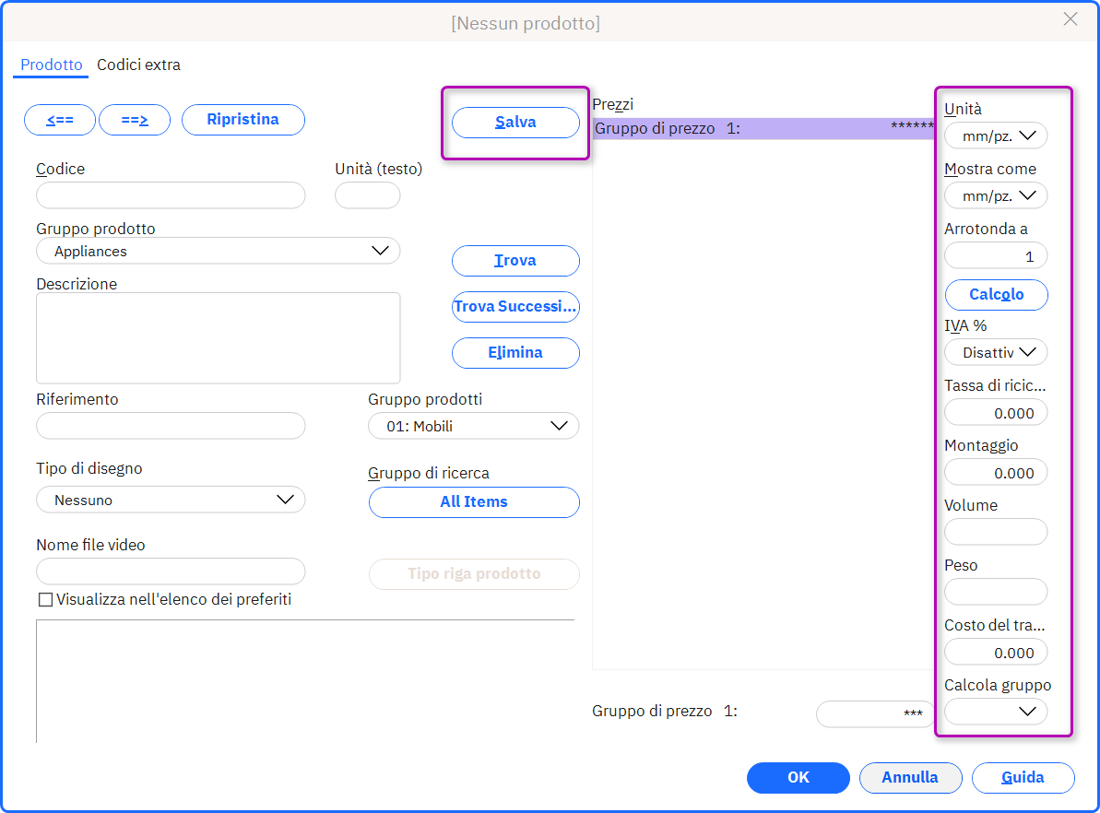Open the Tipo di disegno dropdown

pos(171,501)
